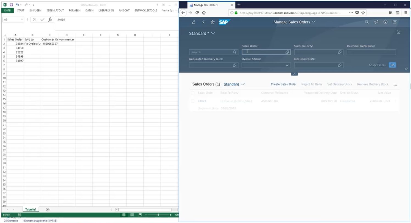411x223 pixels.
Task: Click the Customer Reference input field
Action: click(x=371, y=52)
